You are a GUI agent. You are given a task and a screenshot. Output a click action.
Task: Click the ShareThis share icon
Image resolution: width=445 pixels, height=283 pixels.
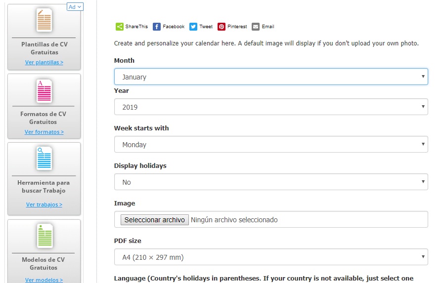(x=120, y=27)
